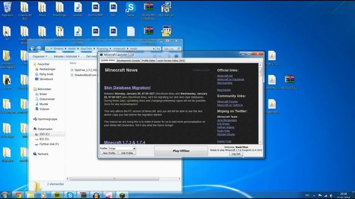The image size is (355, 199).
Task: Open Jens Bergensten's Twitter link
Action: (227, 121)
